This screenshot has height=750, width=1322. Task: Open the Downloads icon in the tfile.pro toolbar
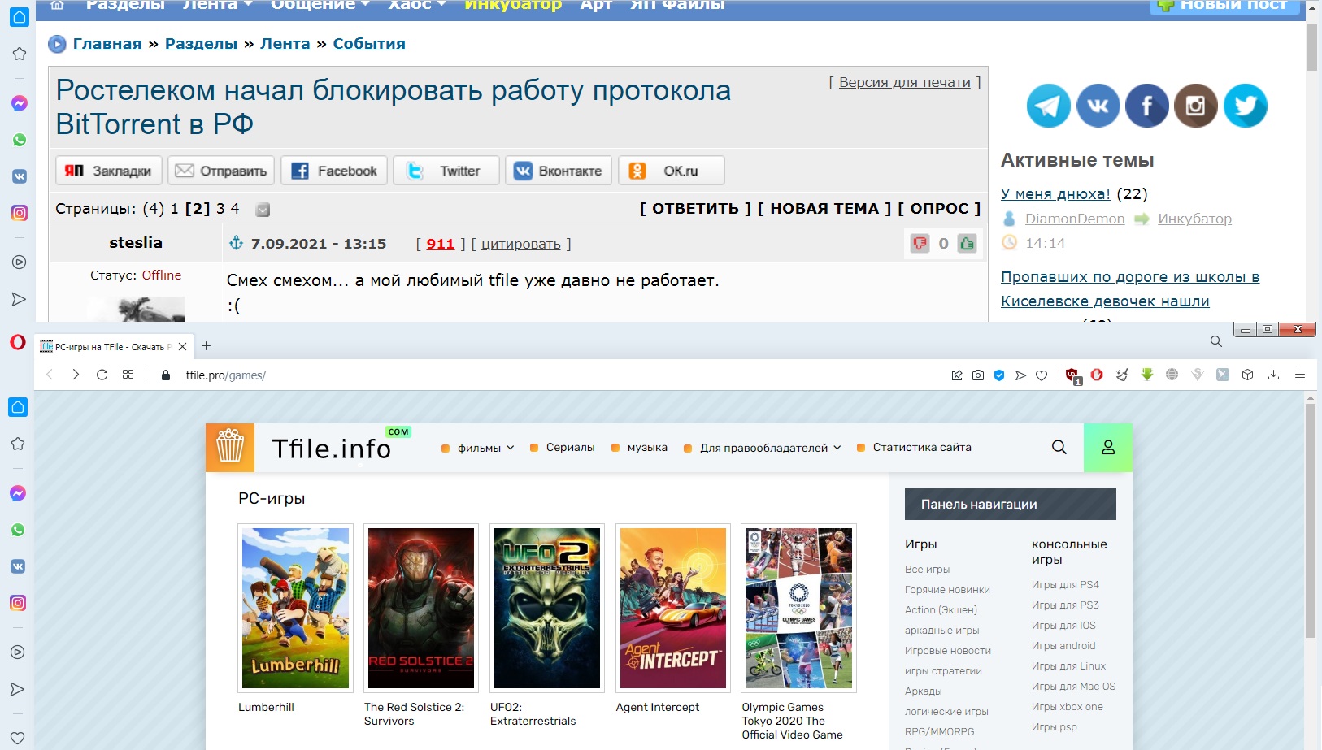click(1274, 375)
